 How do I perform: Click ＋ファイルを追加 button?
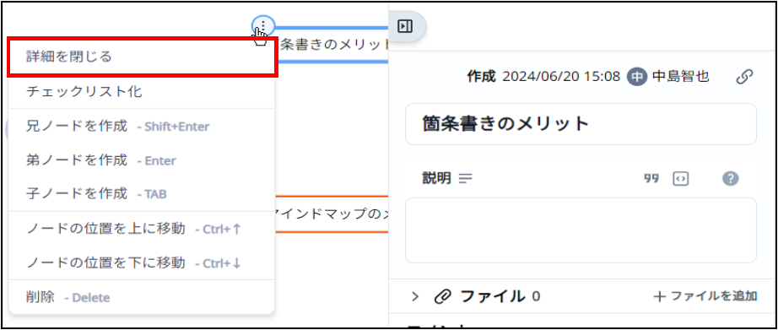(705, 297)
